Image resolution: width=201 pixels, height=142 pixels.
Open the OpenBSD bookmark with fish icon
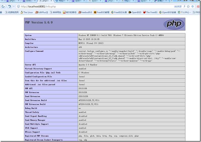coord(135,12)
